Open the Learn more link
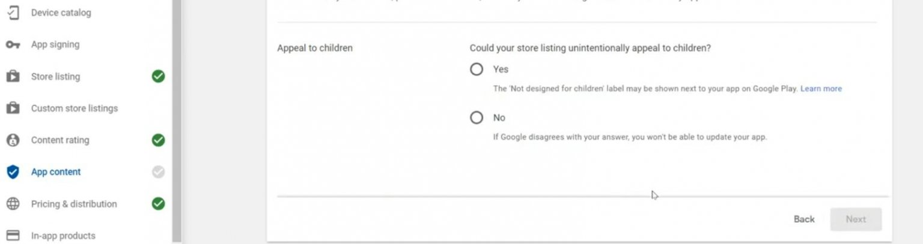 coord(821,89)
